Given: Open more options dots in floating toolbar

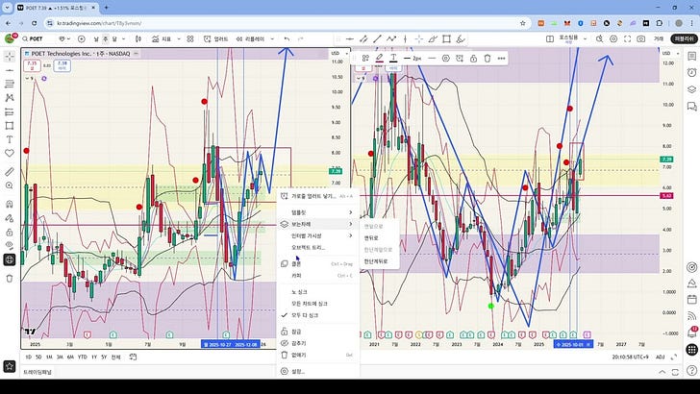Looking at the screenshot, I should pyautogui.click(x=501, y=58).
